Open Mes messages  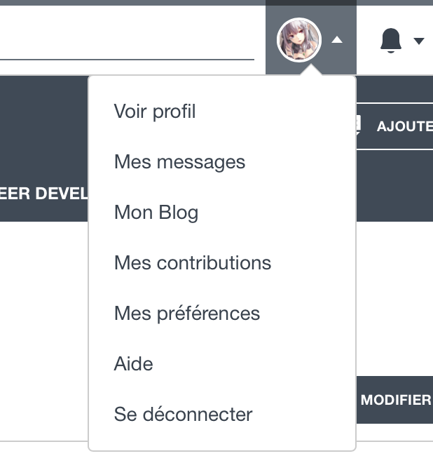(x=179, y=162)
